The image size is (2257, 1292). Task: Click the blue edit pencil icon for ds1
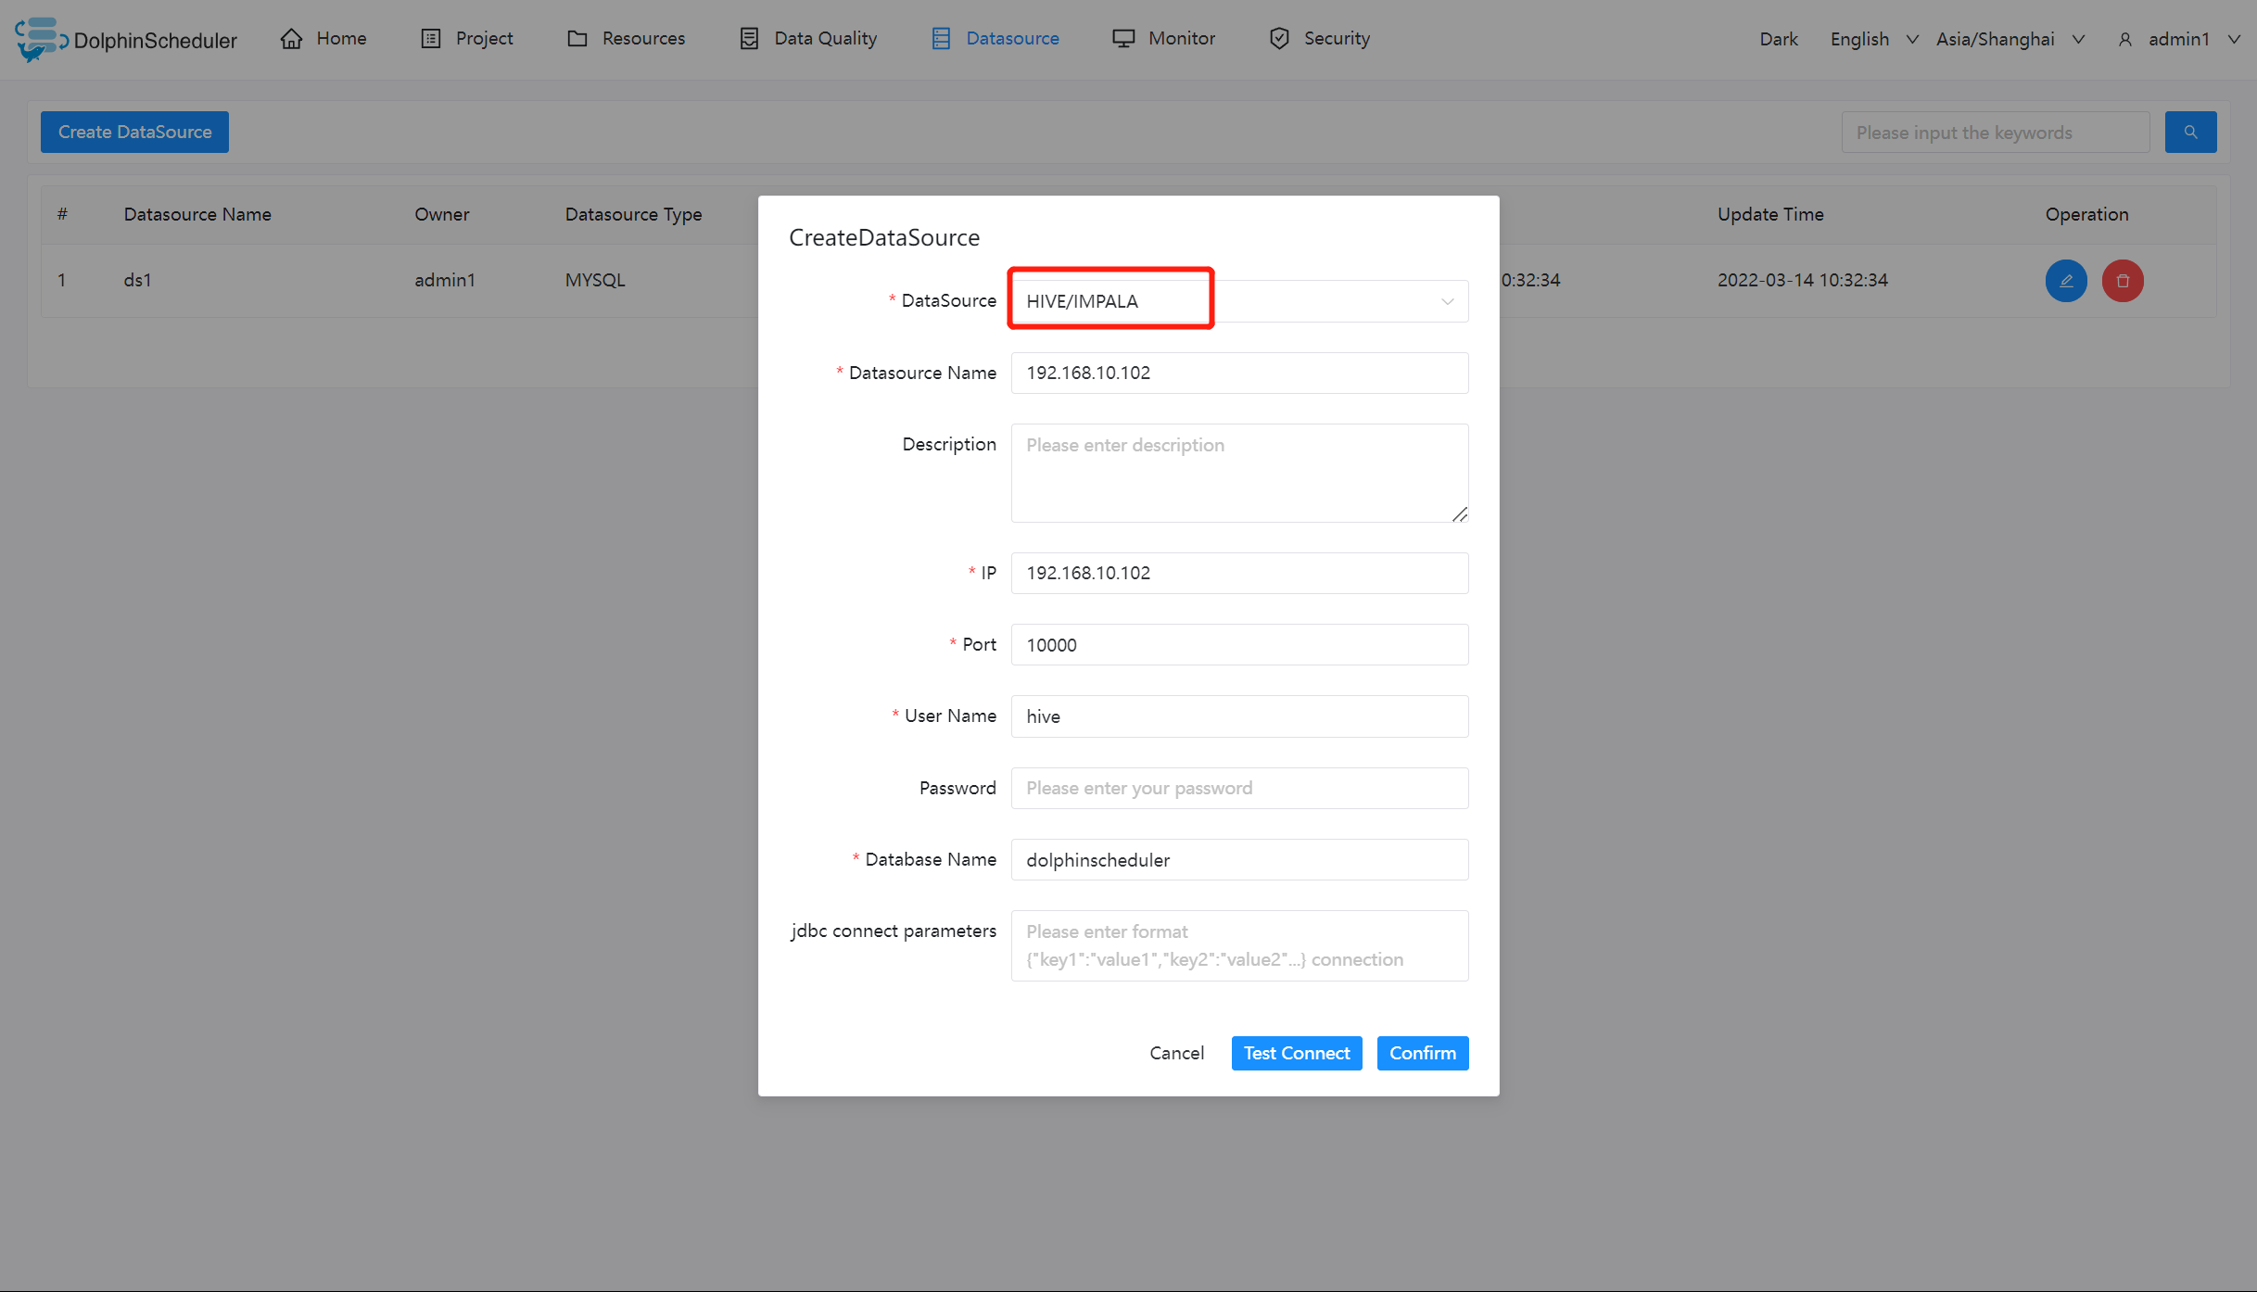pyautogui.click(x=2066, y=281)
